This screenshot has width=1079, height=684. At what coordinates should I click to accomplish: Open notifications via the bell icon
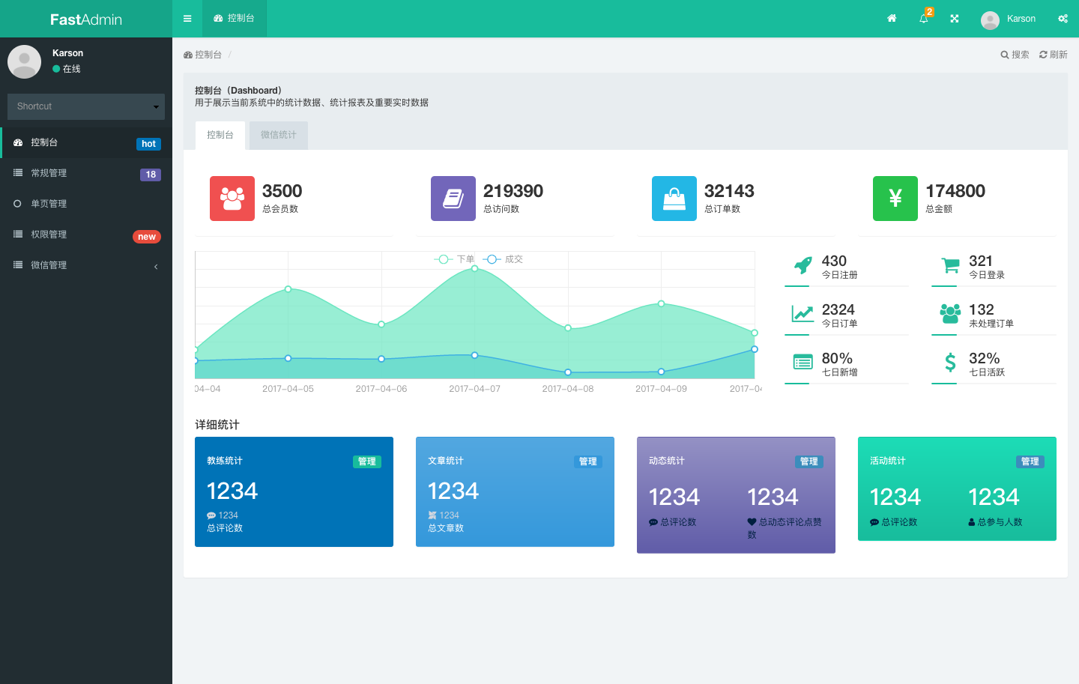[923, 18]
